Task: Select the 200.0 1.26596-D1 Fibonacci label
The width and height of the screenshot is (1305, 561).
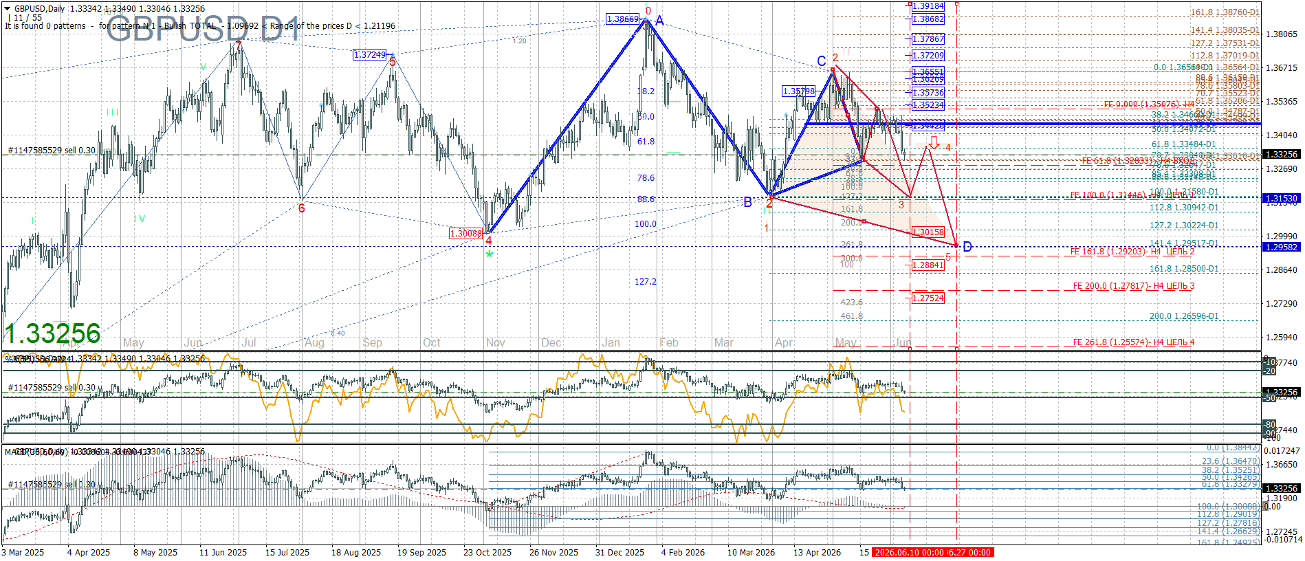Action: [1184, 316]
